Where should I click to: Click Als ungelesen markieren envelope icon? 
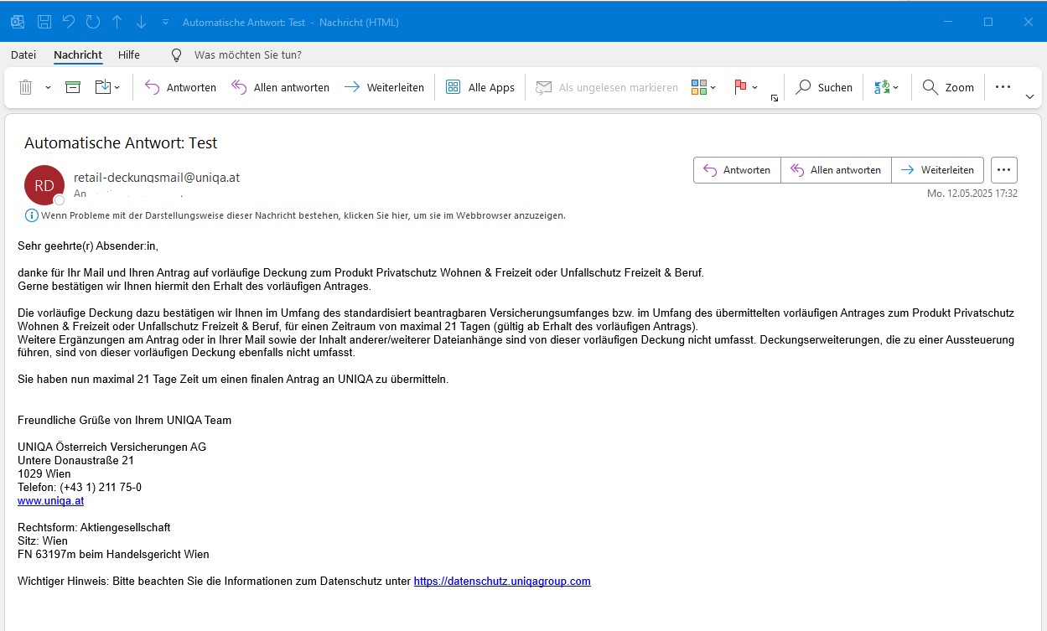(x=544, y=87)
